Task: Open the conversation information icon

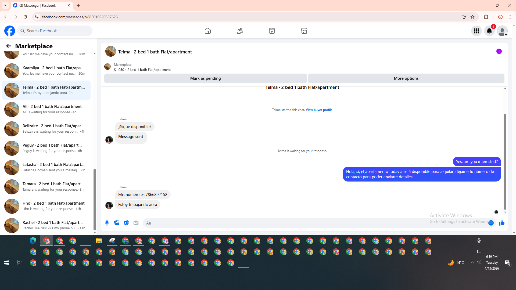Action: (x=499, y=51)
